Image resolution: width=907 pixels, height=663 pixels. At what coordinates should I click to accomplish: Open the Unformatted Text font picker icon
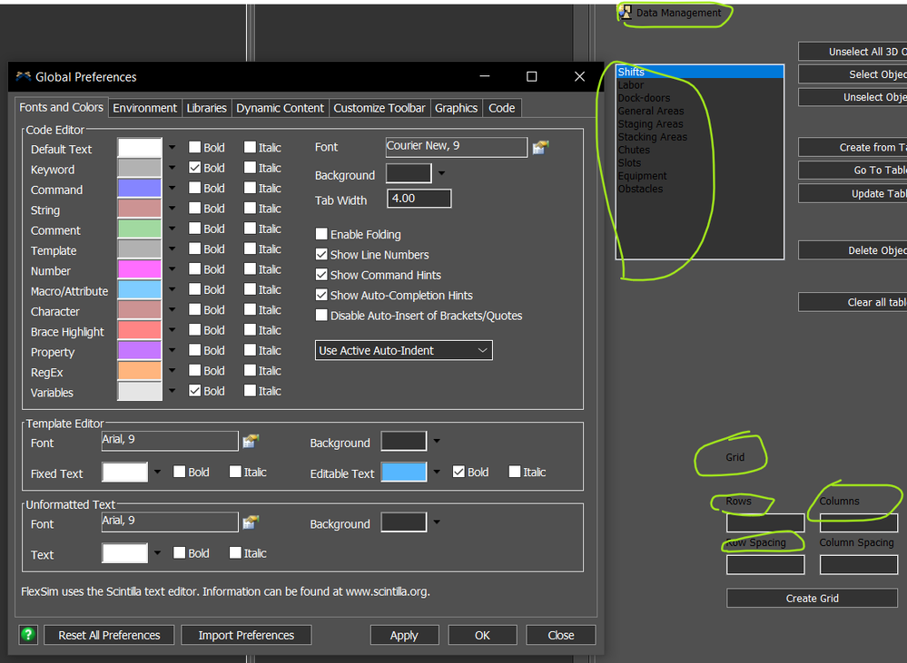pos(251,522)
